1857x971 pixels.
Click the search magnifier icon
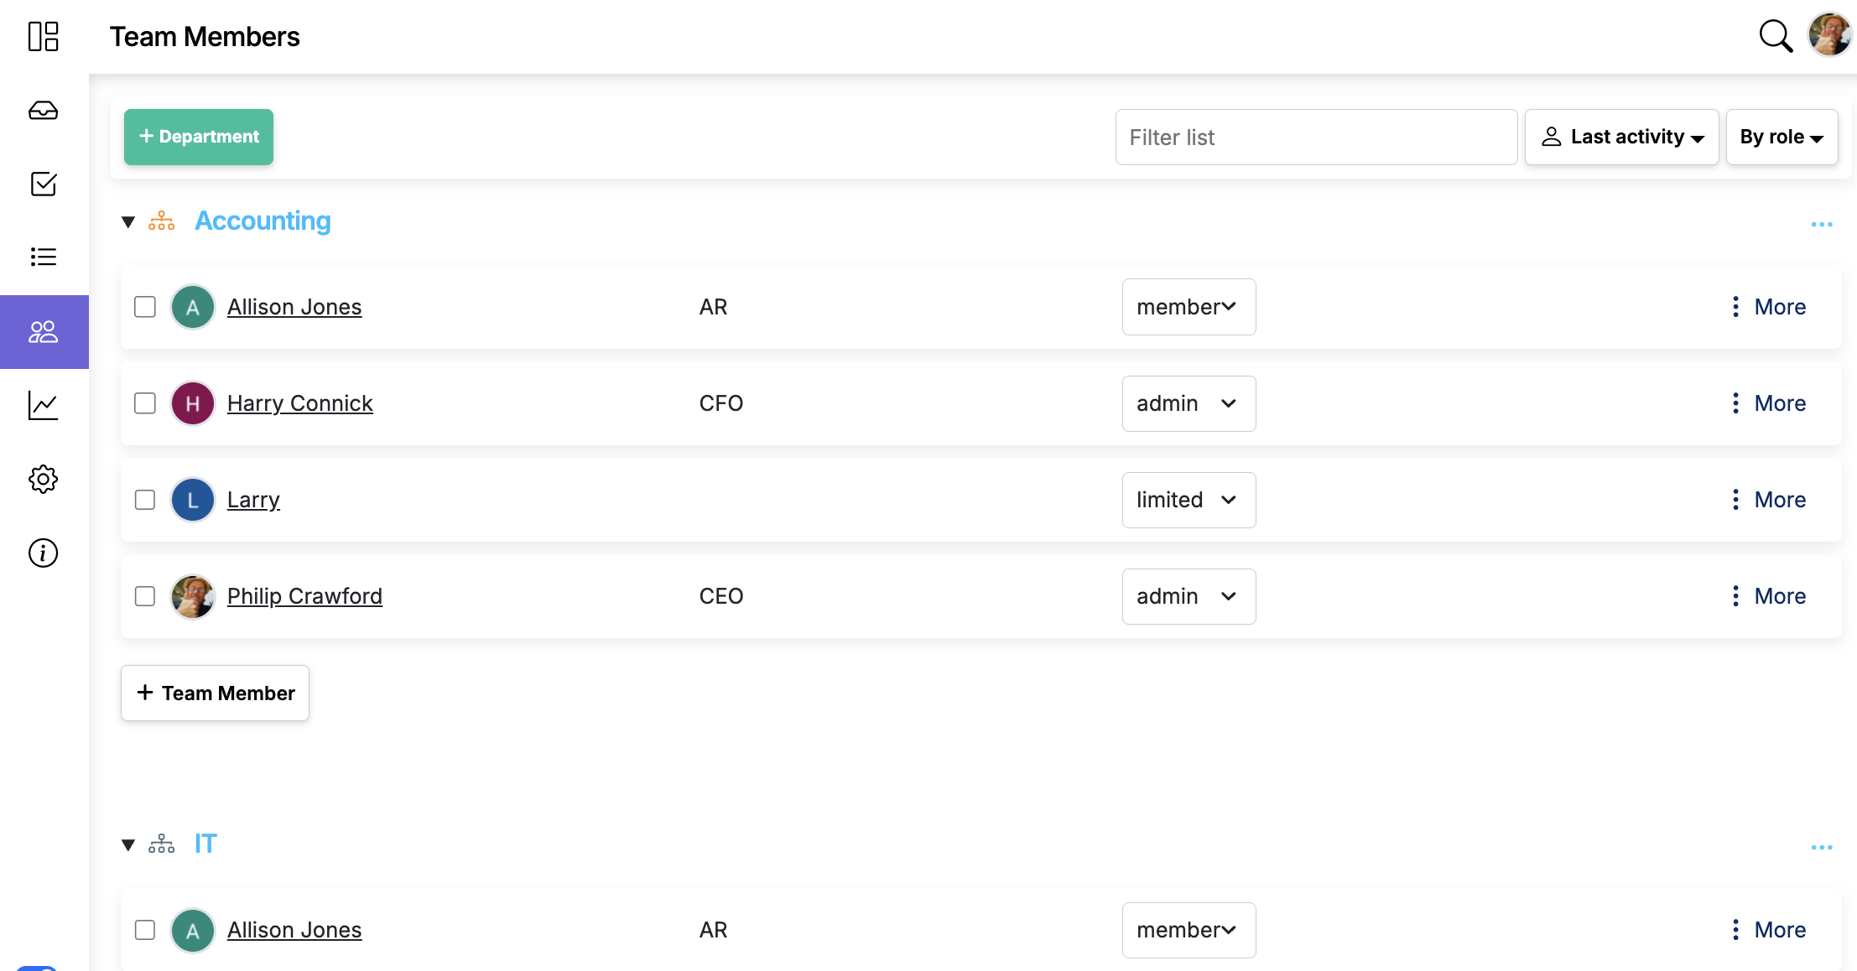click(1775, 36)
